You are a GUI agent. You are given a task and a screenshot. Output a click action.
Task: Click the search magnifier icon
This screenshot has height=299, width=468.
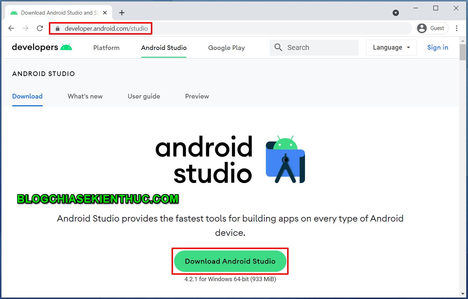(279, 47)
